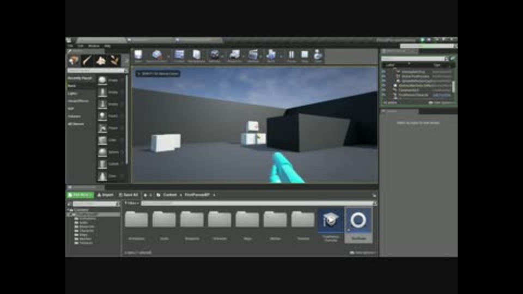
Task: Click the Save All button
Action: [x=129, y=195]
